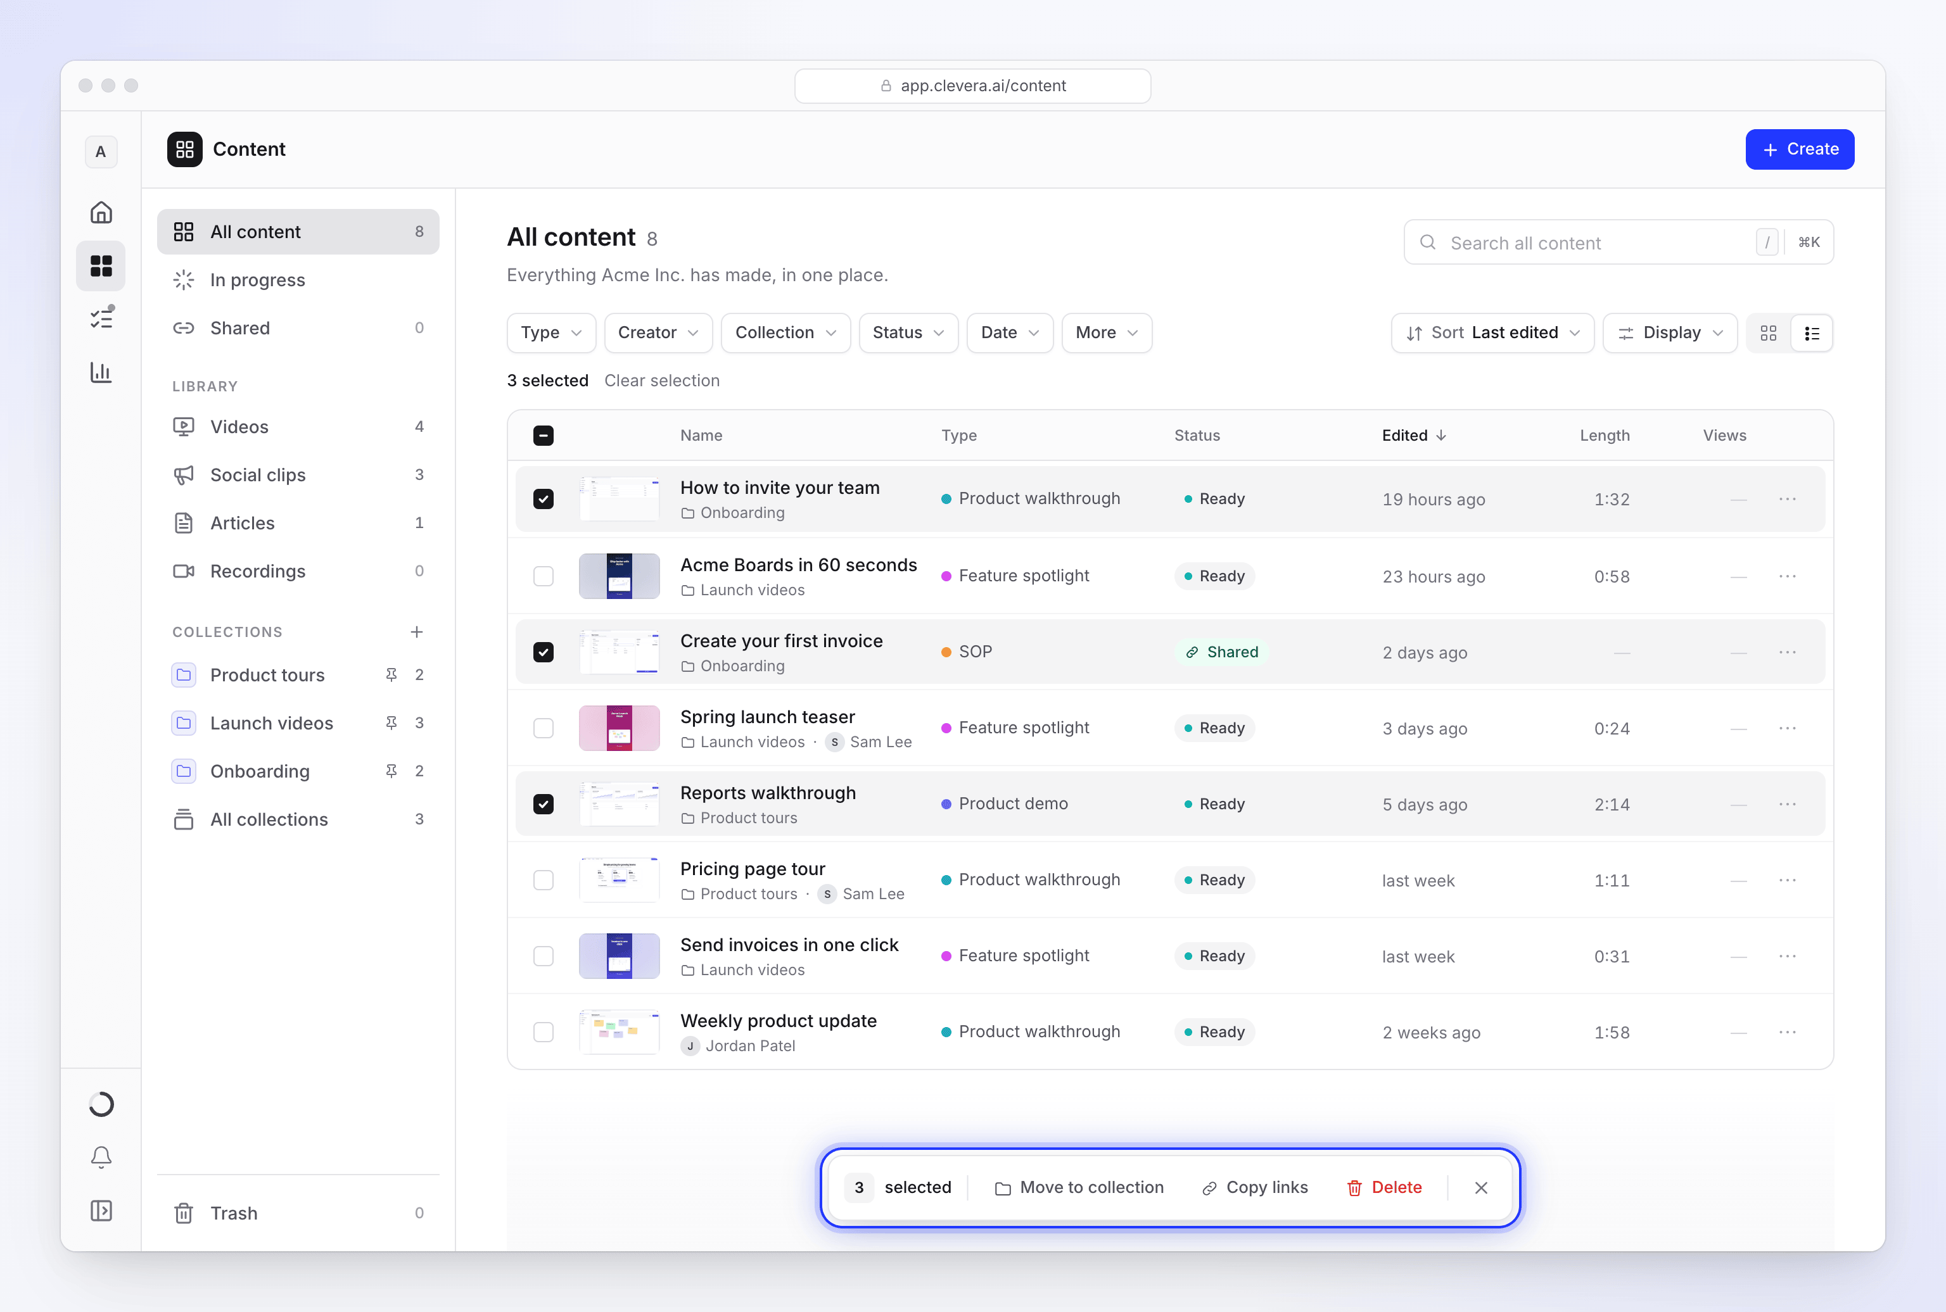
Task: Add a new collection with plus icon
Action: 417,632
